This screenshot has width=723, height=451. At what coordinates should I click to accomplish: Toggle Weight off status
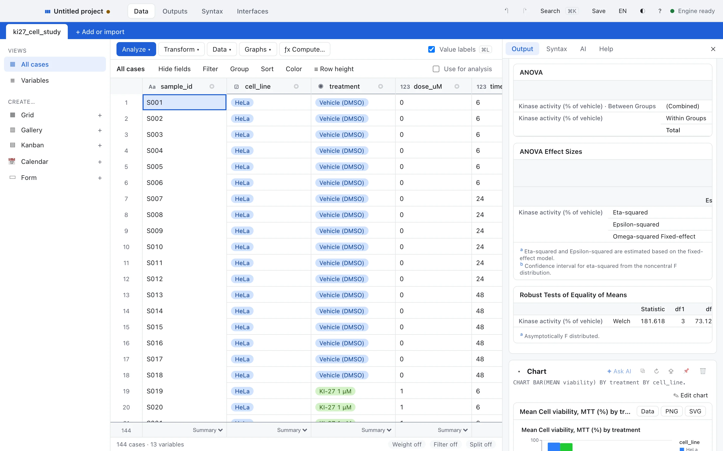[x=407, y=444]
